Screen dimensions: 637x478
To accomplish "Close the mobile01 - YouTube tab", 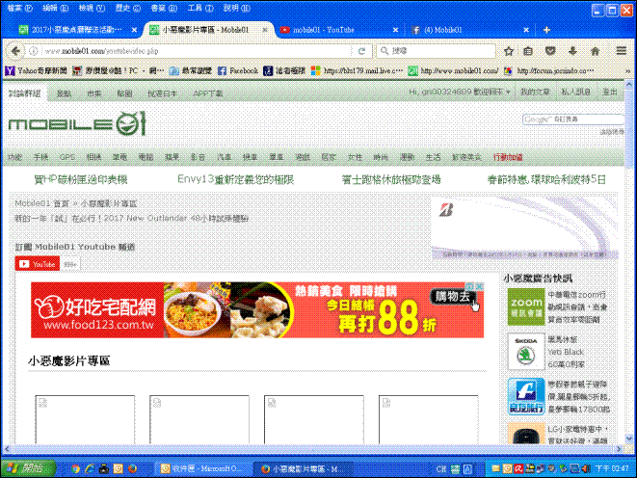I will click(x=395, y=30).
